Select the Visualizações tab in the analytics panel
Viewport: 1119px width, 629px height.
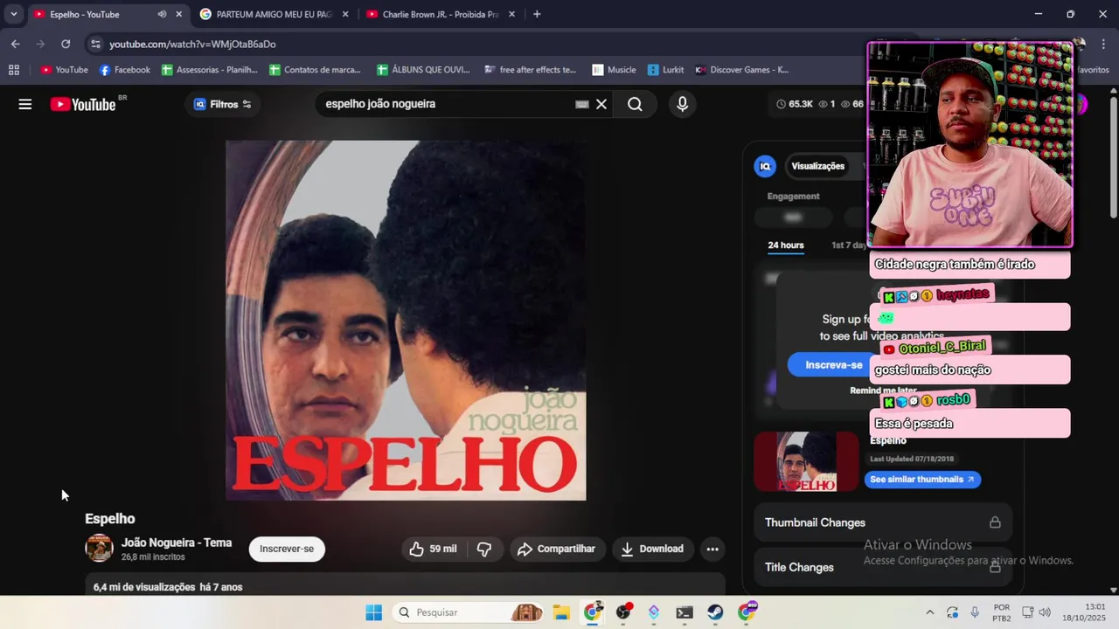[817, 166]
